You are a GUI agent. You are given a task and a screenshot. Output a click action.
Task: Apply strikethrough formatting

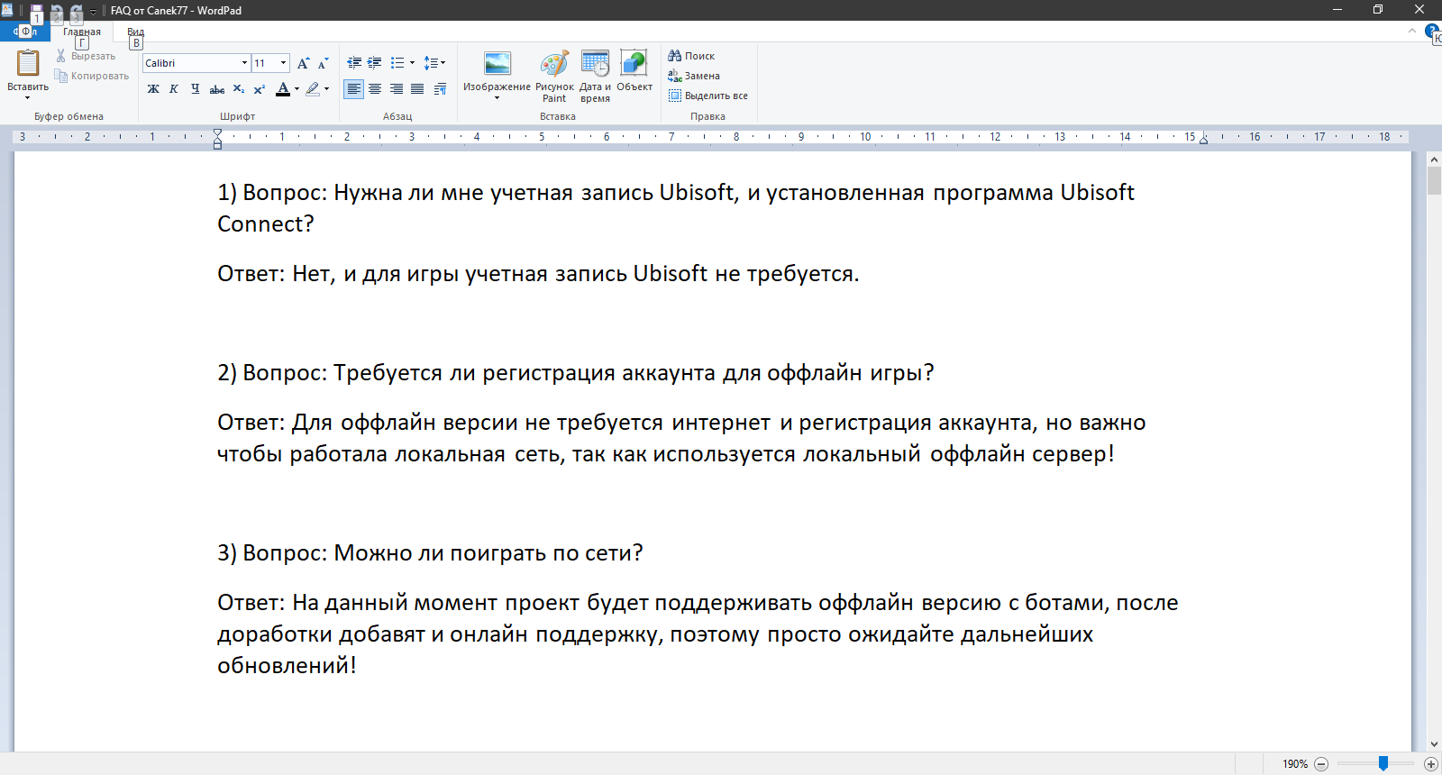click(216, 89)
